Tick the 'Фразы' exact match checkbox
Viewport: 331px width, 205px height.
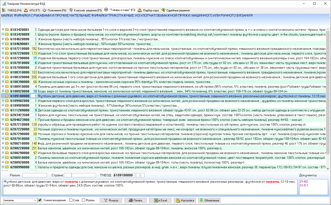[x=83, y=200]
